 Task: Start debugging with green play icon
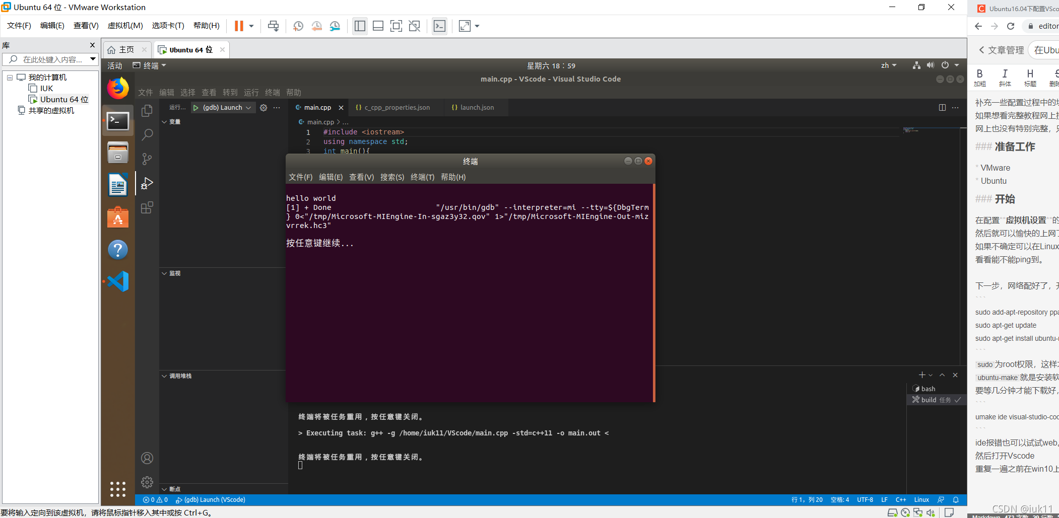coord(196,108)
